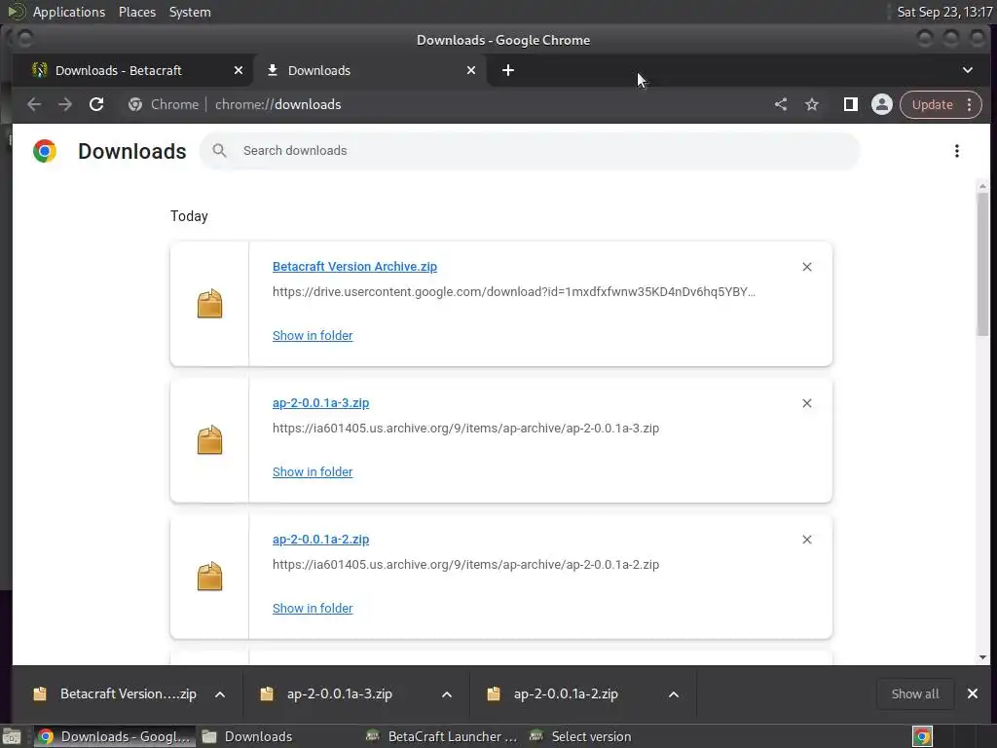Click the scrollbar down arrow

(982, 657)
